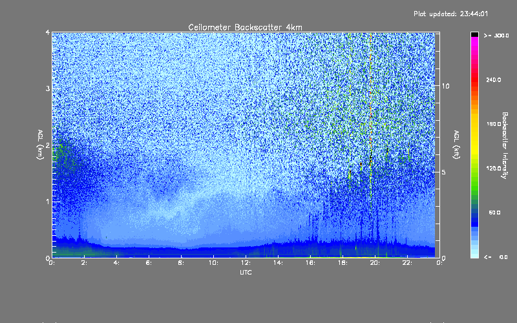The image size is (517, 323).
Task: Click the left y-axis label '1'
Action: tap(48, 202)
